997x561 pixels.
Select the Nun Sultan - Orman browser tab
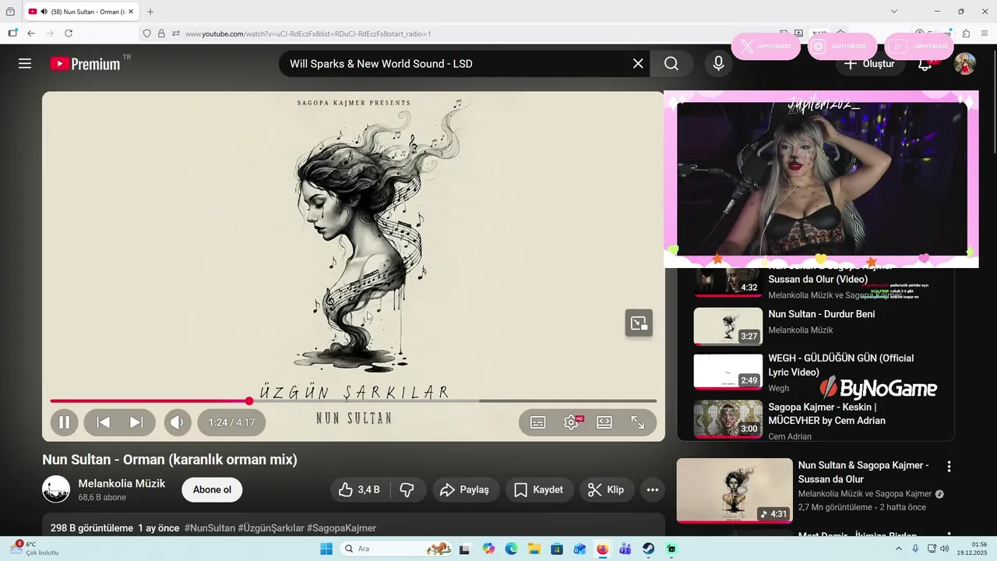82,12
